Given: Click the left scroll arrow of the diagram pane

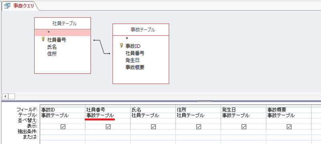Looking at the screenshot, I should pos(6,96).
